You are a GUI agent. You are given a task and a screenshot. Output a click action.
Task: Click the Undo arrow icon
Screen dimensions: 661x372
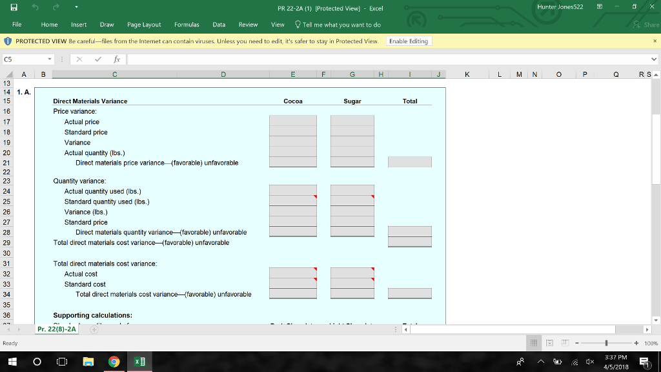click(35, 7)
